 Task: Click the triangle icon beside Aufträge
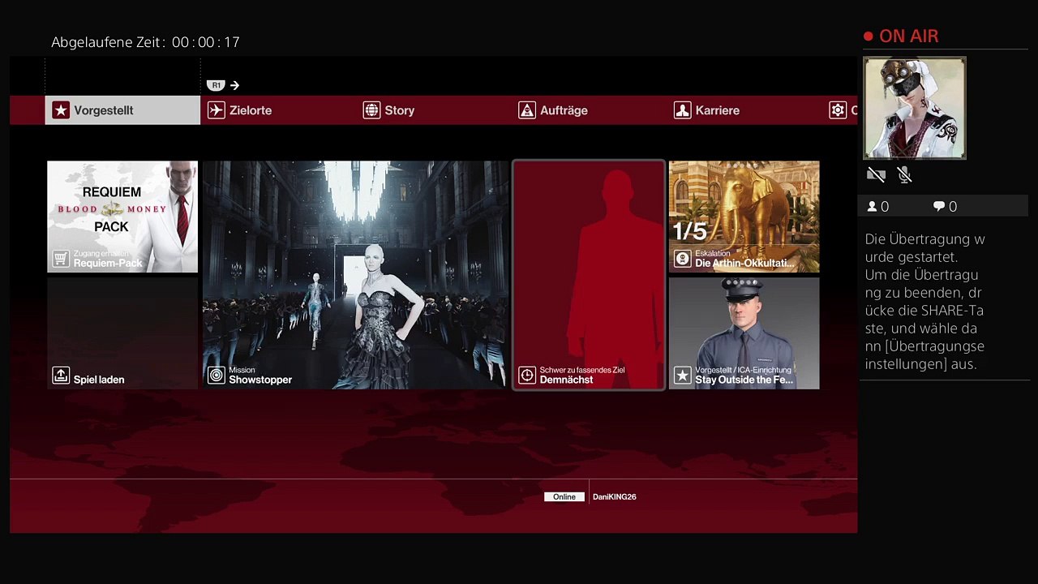527,110
